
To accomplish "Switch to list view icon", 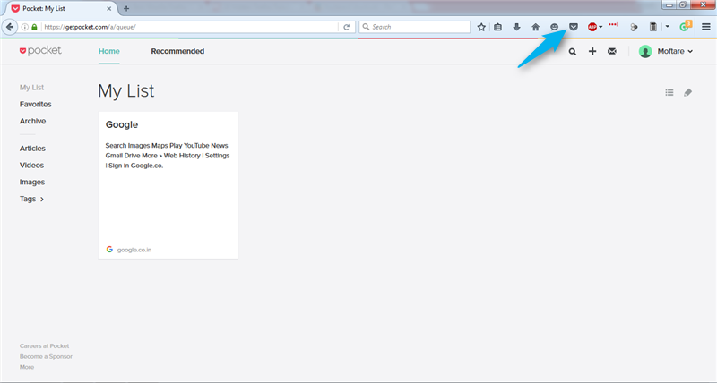I will pos(669,93).
